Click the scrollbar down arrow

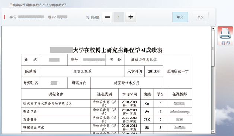(x=213, y=132)
